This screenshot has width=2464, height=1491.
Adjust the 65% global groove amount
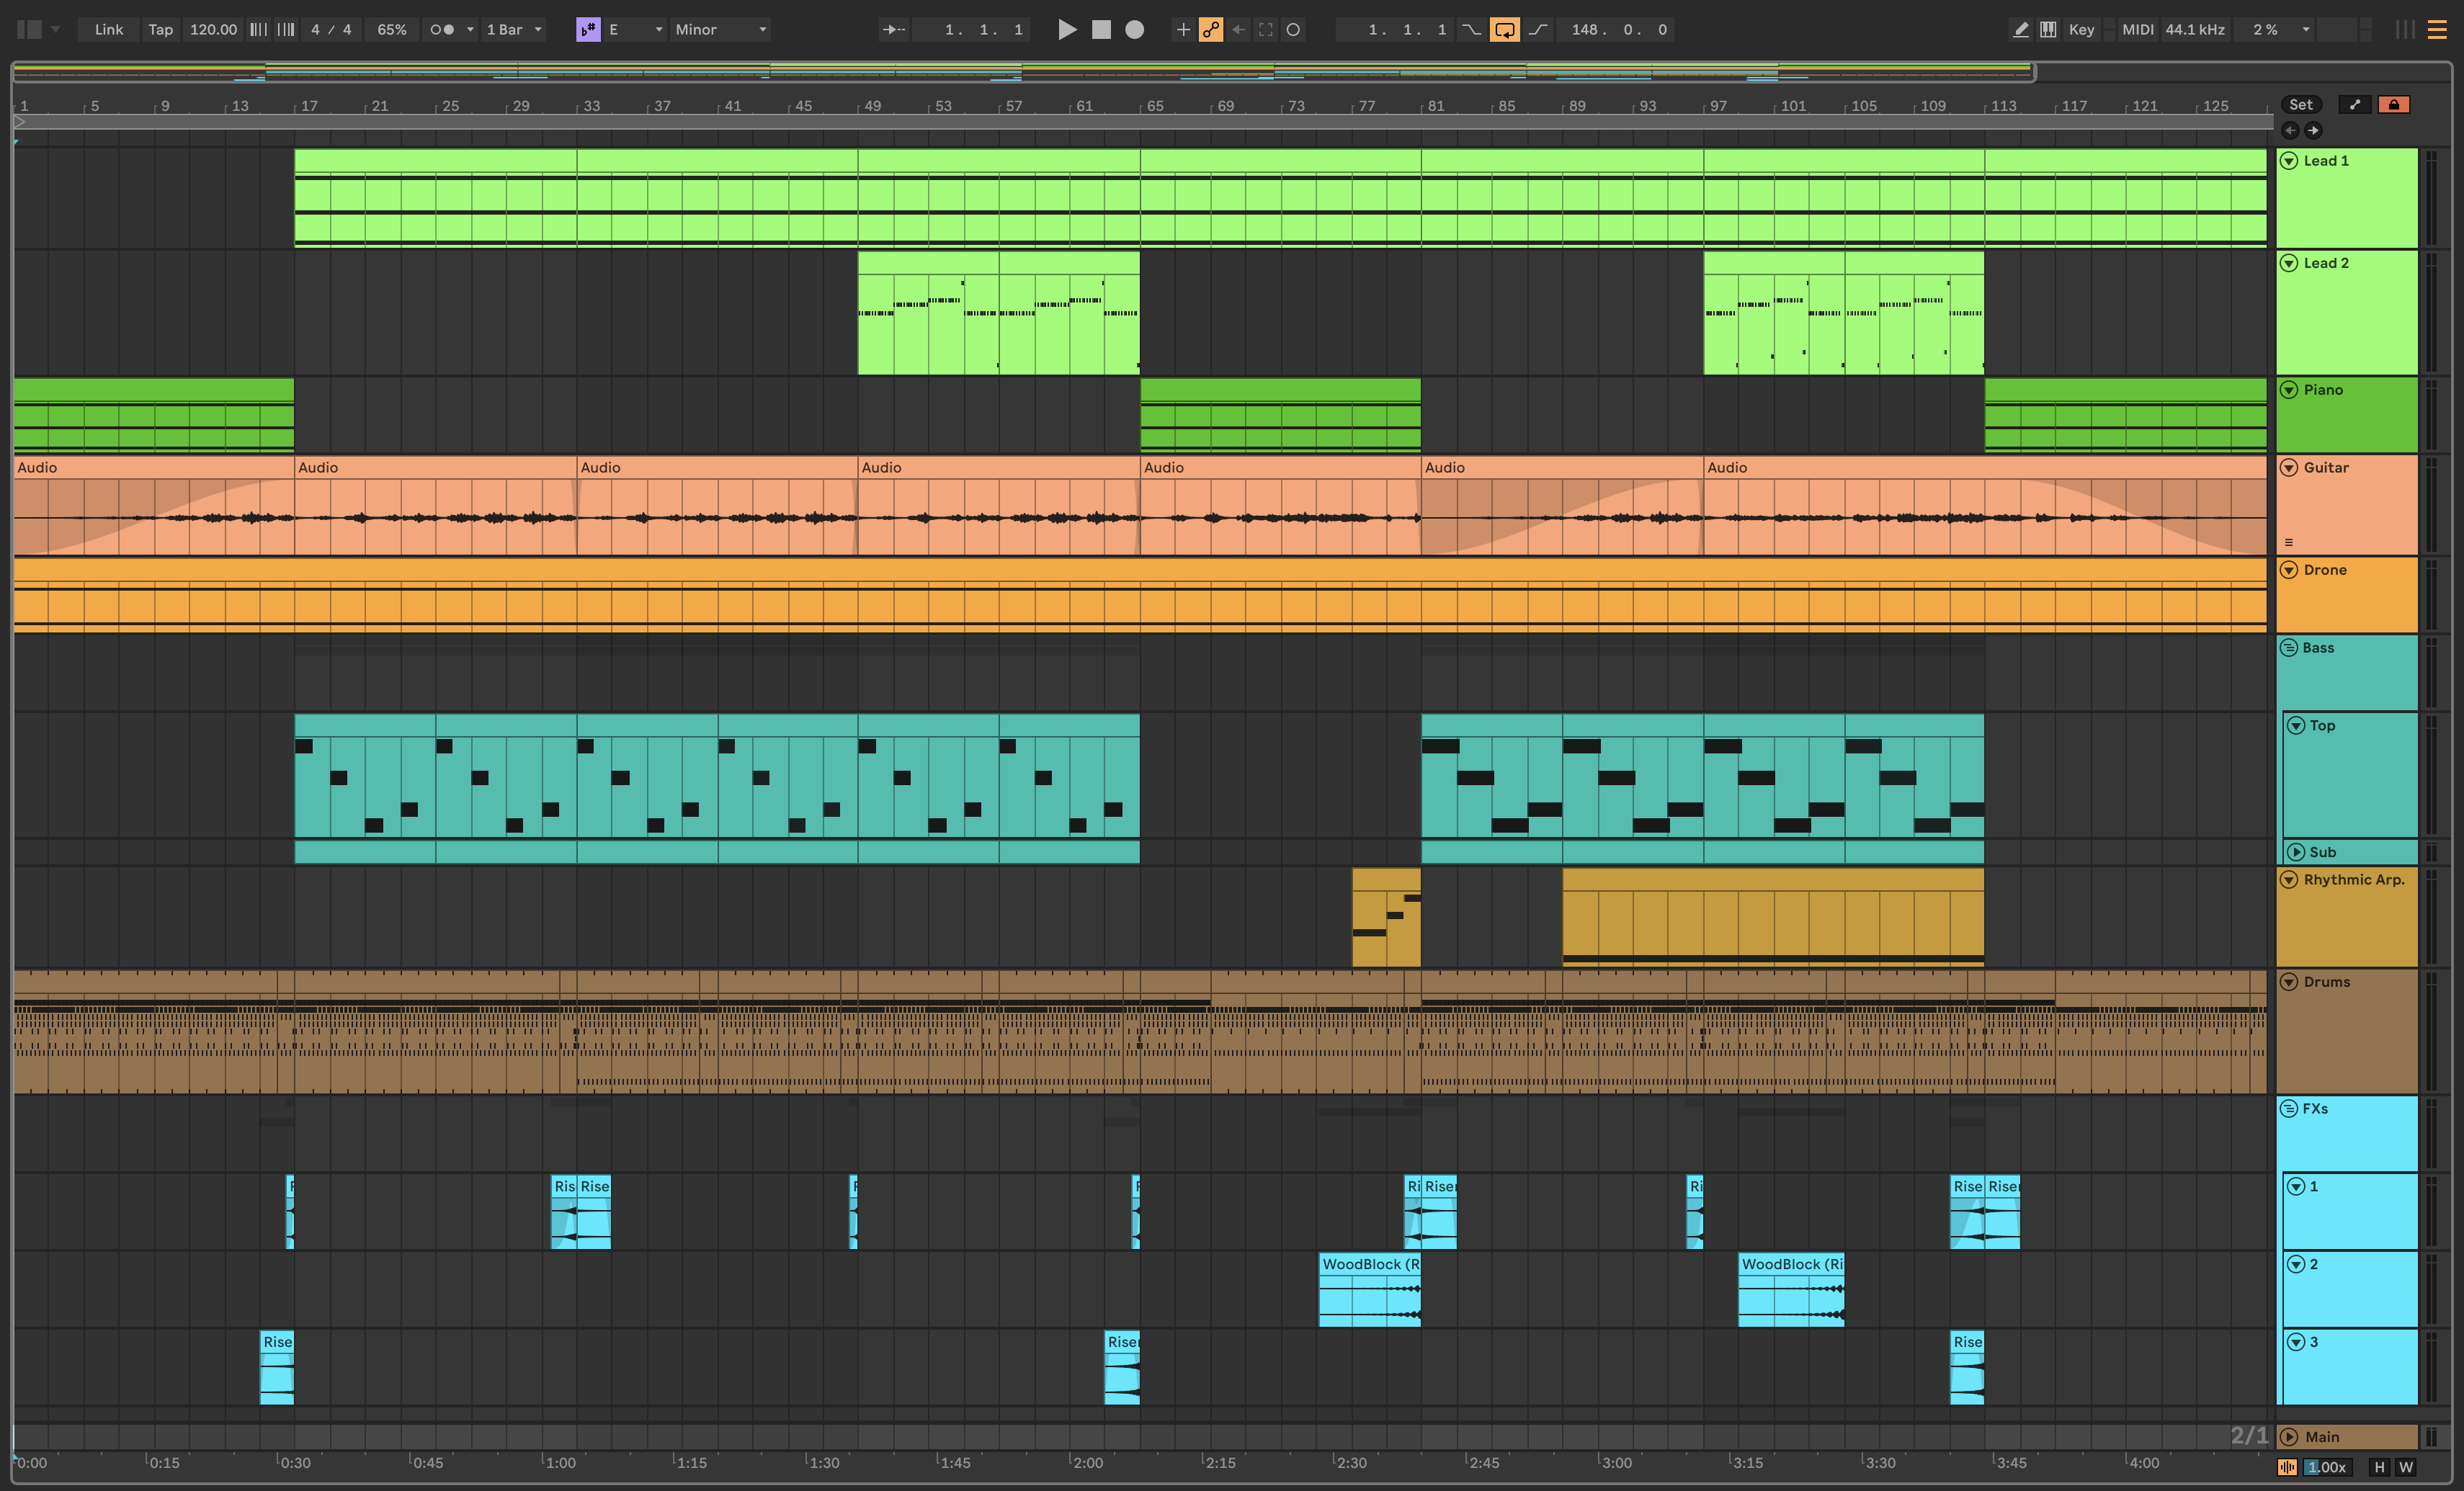pyautogui.click(x=392, y=30)
